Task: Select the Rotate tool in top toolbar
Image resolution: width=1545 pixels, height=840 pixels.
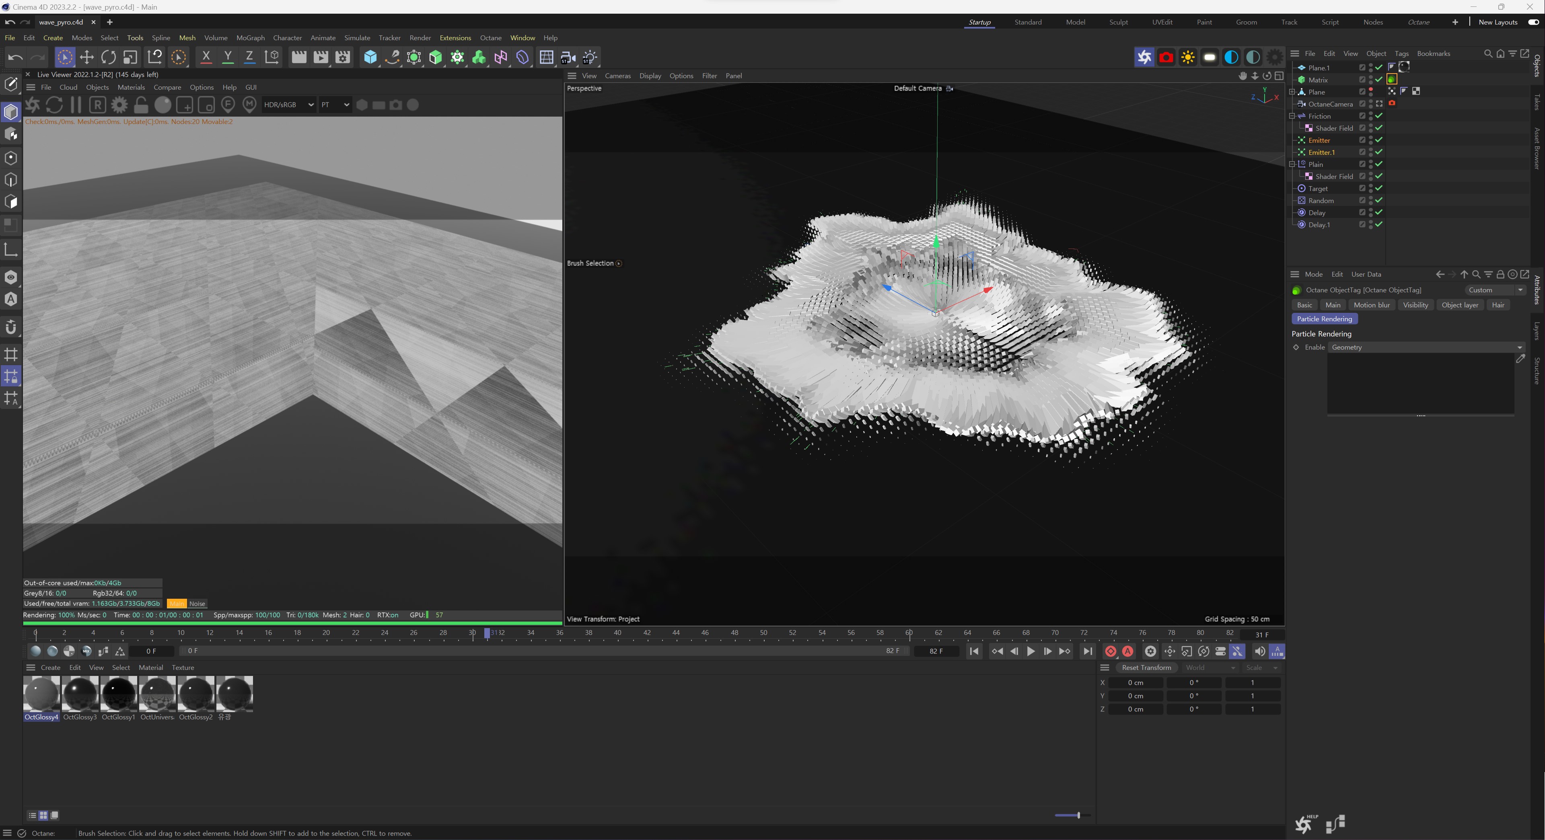Action: point(109,58)
